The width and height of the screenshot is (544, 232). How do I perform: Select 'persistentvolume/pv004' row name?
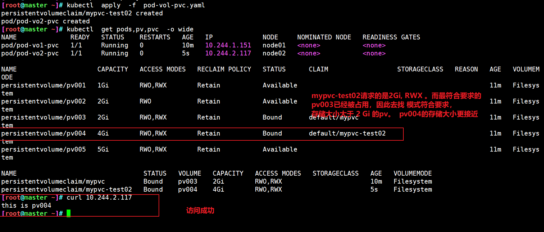point(44,133)
